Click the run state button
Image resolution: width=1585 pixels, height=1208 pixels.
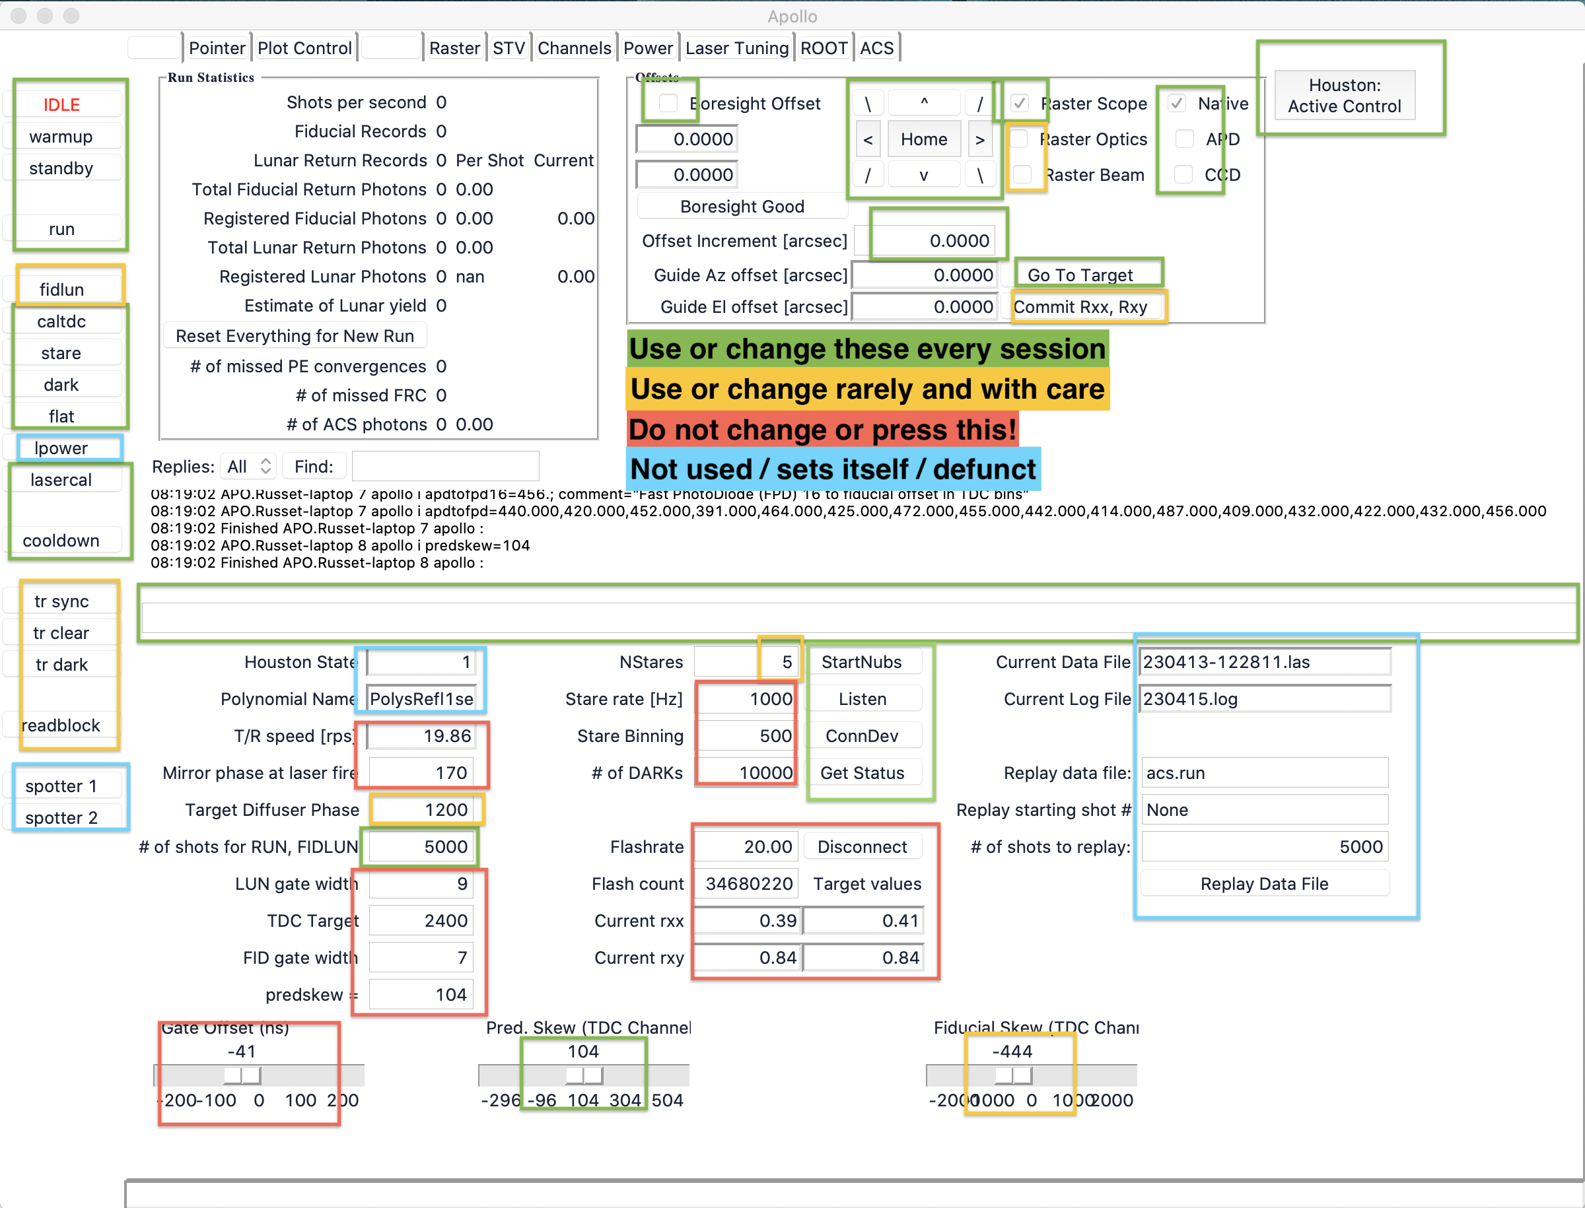[x=62, y=228]
